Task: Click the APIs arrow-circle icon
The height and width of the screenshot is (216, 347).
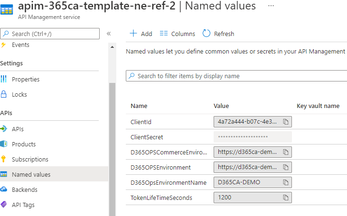Action: pos(3,129)
